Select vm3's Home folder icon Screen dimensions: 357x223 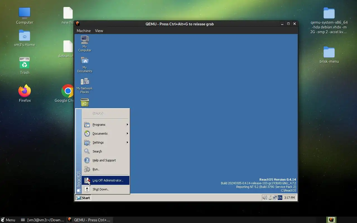[x=25, y=35]
